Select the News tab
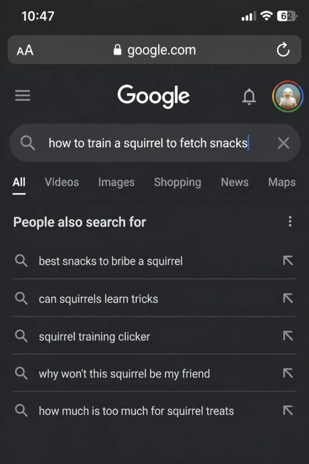Viewport: 309px width, 464px height. pyautogui.click(x=235, y=182)
